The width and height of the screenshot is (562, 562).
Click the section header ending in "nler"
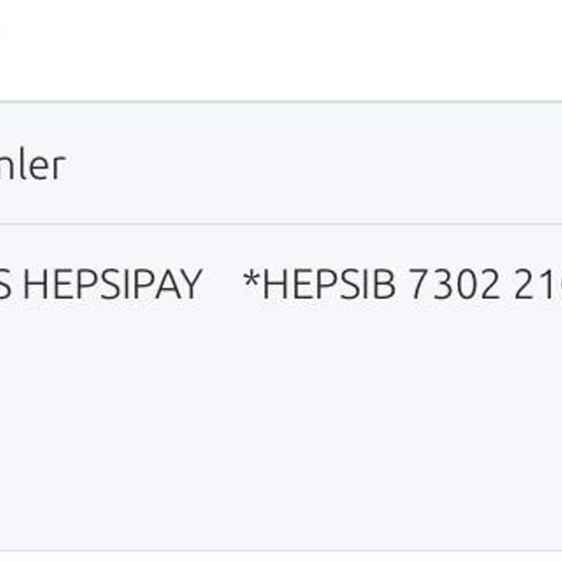pos(33,165)
